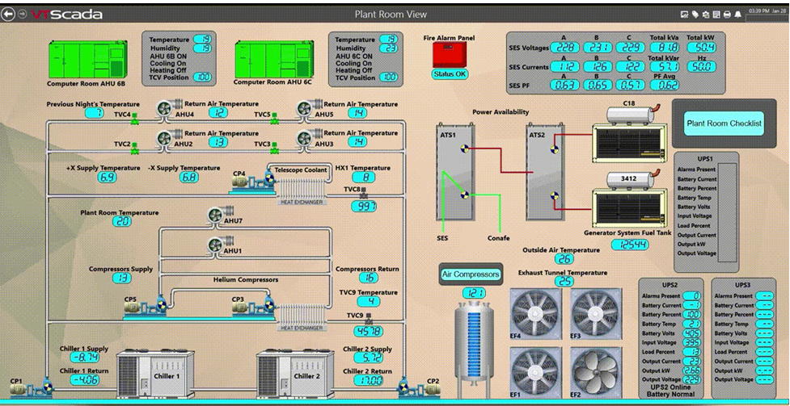Select the AHU4 fan

167,109
